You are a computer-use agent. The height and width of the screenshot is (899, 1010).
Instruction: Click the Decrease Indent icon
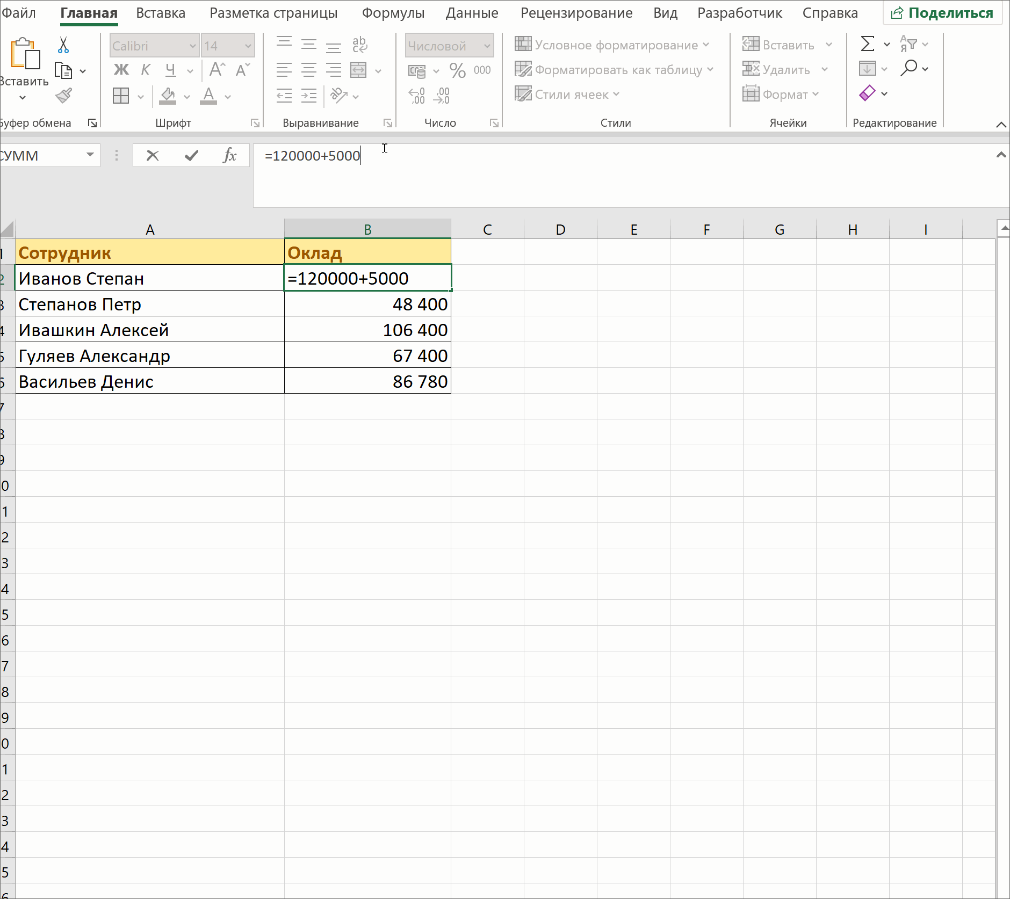coord(284,96)
